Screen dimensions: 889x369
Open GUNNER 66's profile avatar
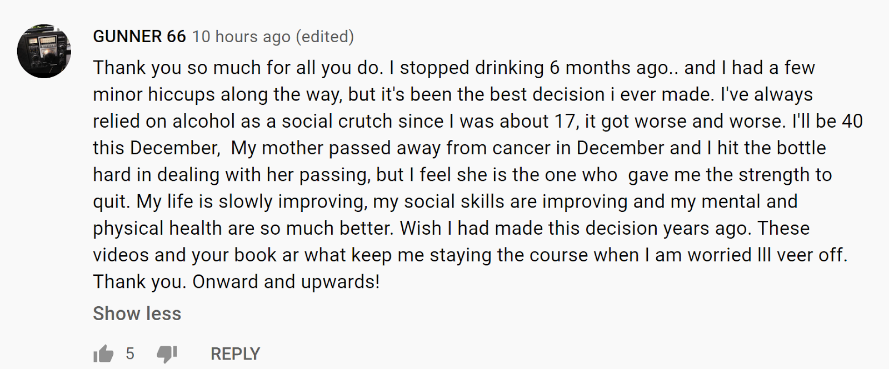tap(44, 51)
